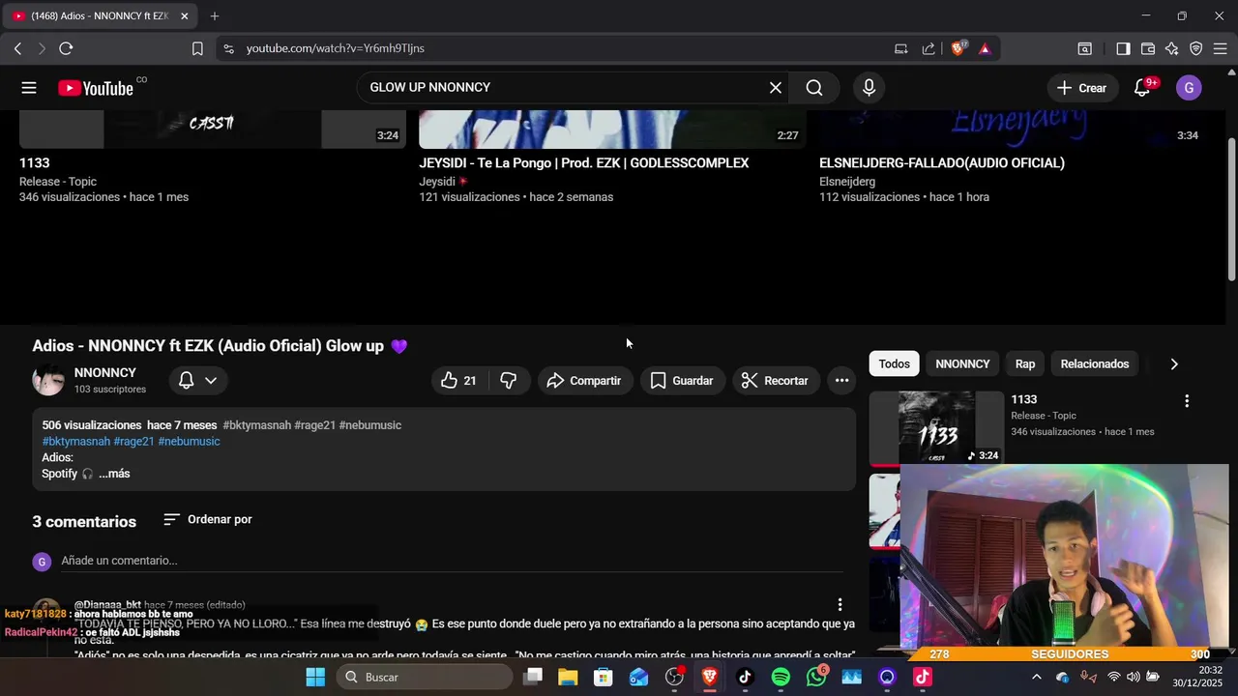Click the taskbar Buscar search box
1238x696 pixels.
coord(424,677)
